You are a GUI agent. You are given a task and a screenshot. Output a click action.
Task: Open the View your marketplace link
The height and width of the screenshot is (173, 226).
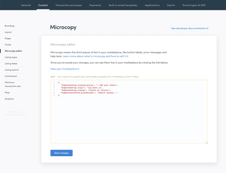click(64, 69)
